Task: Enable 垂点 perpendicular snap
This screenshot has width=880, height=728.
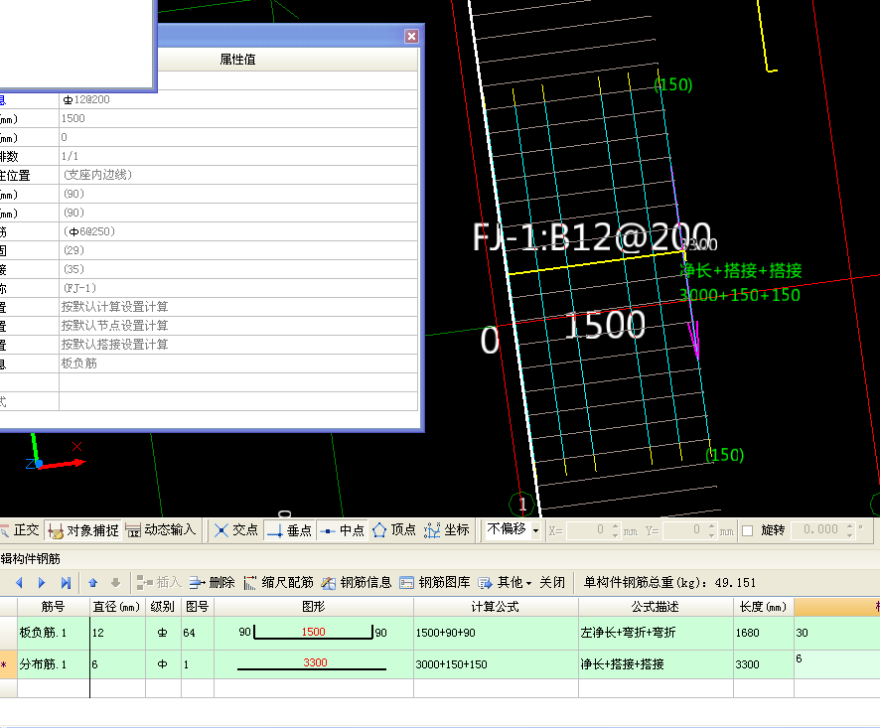Action: pos(289,530)
